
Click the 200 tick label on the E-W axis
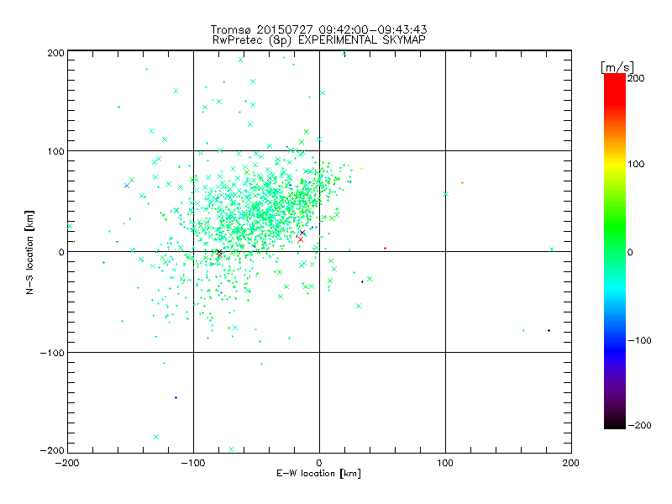coord(571,463)
